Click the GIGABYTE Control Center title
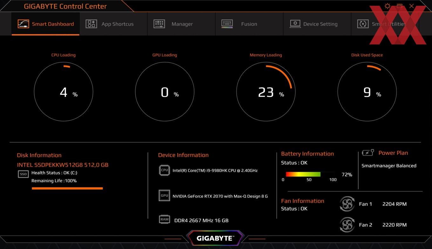 point(65,6)
